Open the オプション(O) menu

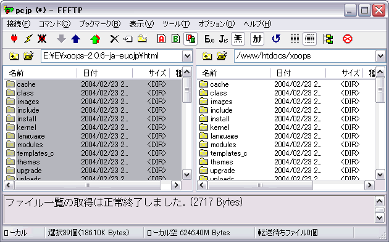click(x=216, y=24)
